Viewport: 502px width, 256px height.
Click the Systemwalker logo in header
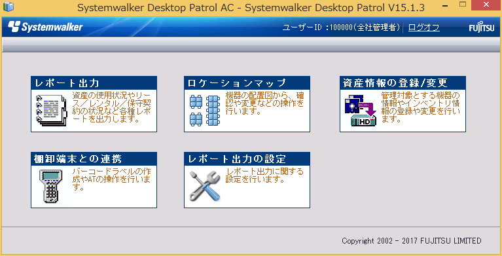45,27
